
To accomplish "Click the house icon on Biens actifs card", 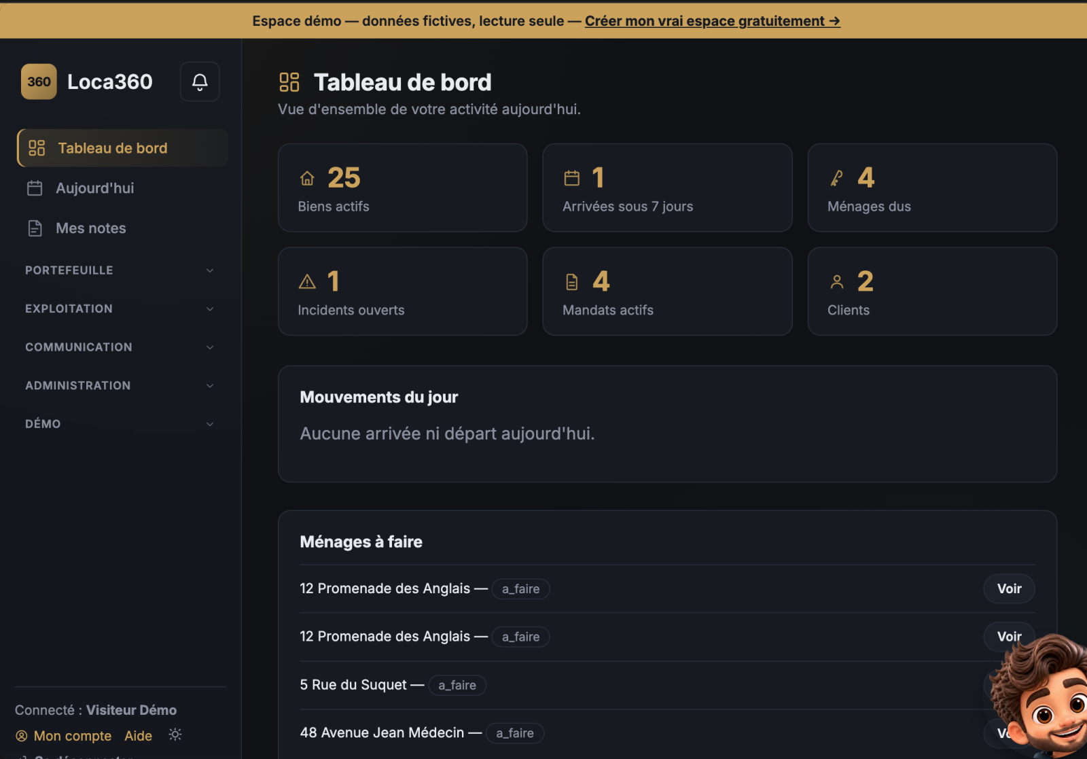I will point(307,178).
